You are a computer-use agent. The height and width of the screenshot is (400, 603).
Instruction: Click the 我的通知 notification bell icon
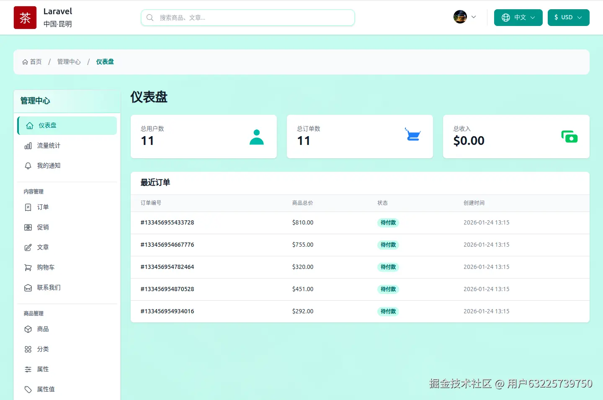[28, 165]
